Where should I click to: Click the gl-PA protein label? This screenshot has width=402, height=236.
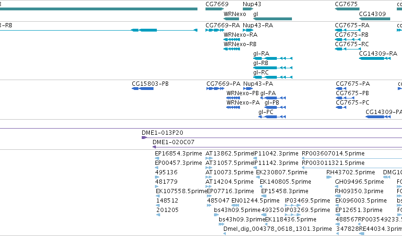click(x=268, y=93)
